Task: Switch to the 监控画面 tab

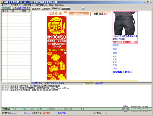Action: 75,9
